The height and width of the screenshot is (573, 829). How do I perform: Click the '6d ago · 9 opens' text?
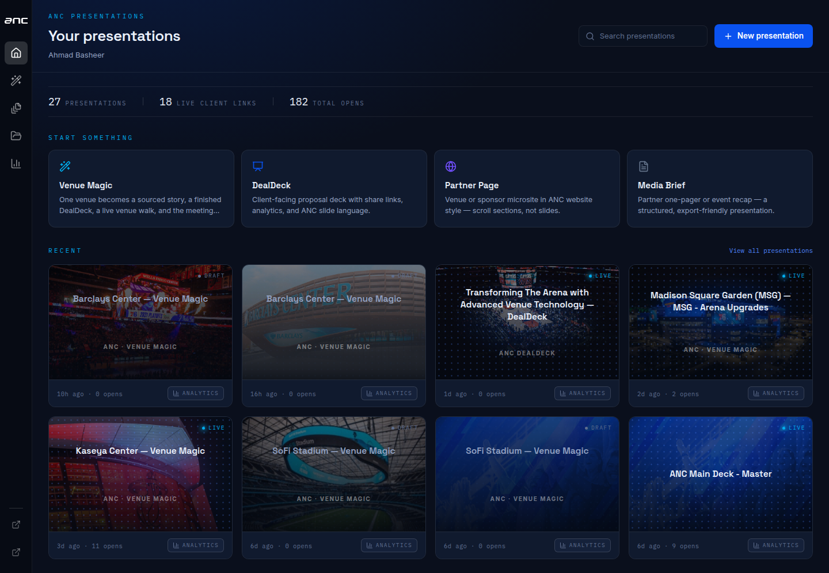coord(668,546)
